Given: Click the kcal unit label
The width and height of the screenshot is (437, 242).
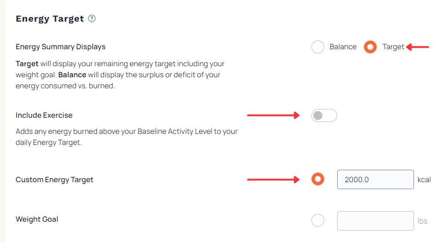Looking at the screenshot, I should [x=424, y=179].
